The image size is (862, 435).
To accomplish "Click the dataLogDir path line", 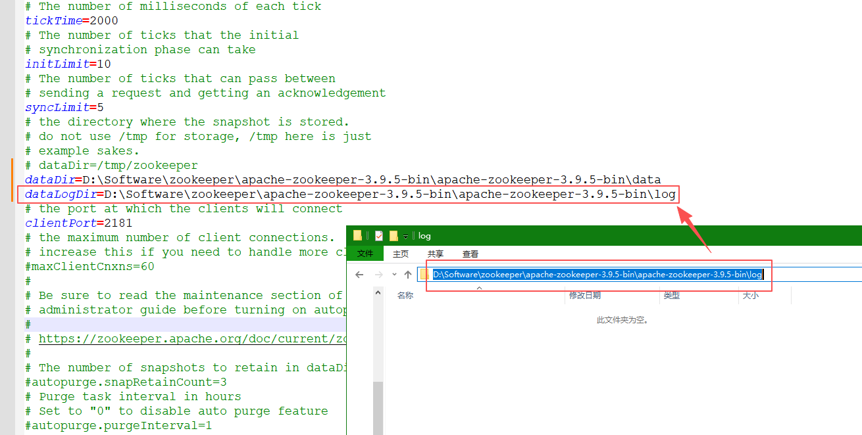I will pos(350,194).
